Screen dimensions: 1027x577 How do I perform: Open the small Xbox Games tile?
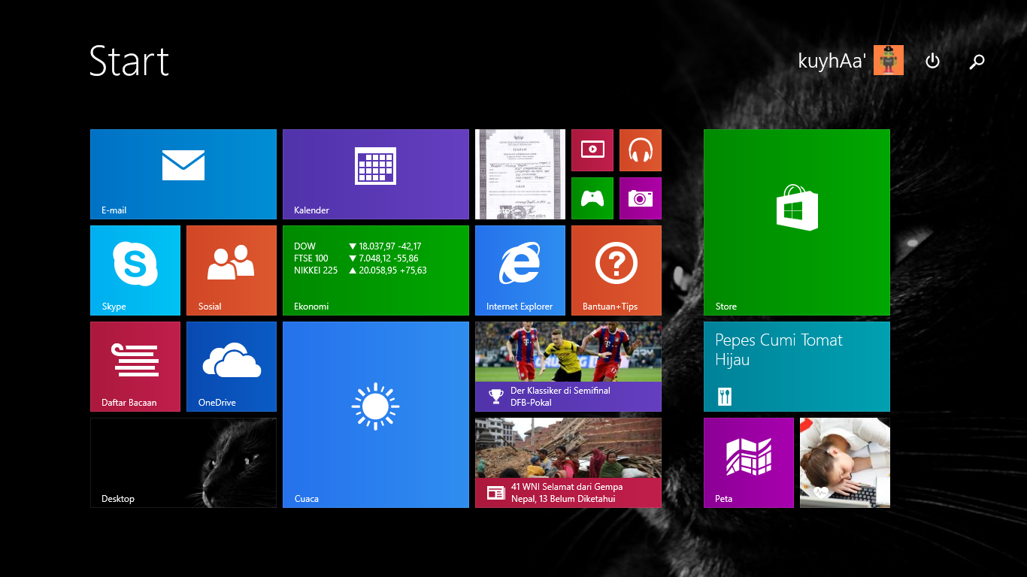point(592,198)
